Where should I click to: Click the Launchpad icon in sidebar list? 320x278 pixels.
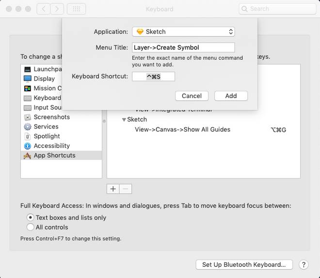point(28,69)
